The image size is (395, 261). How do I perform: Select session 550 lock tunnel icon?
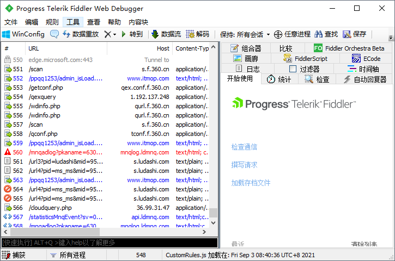[x=8, y=60]
